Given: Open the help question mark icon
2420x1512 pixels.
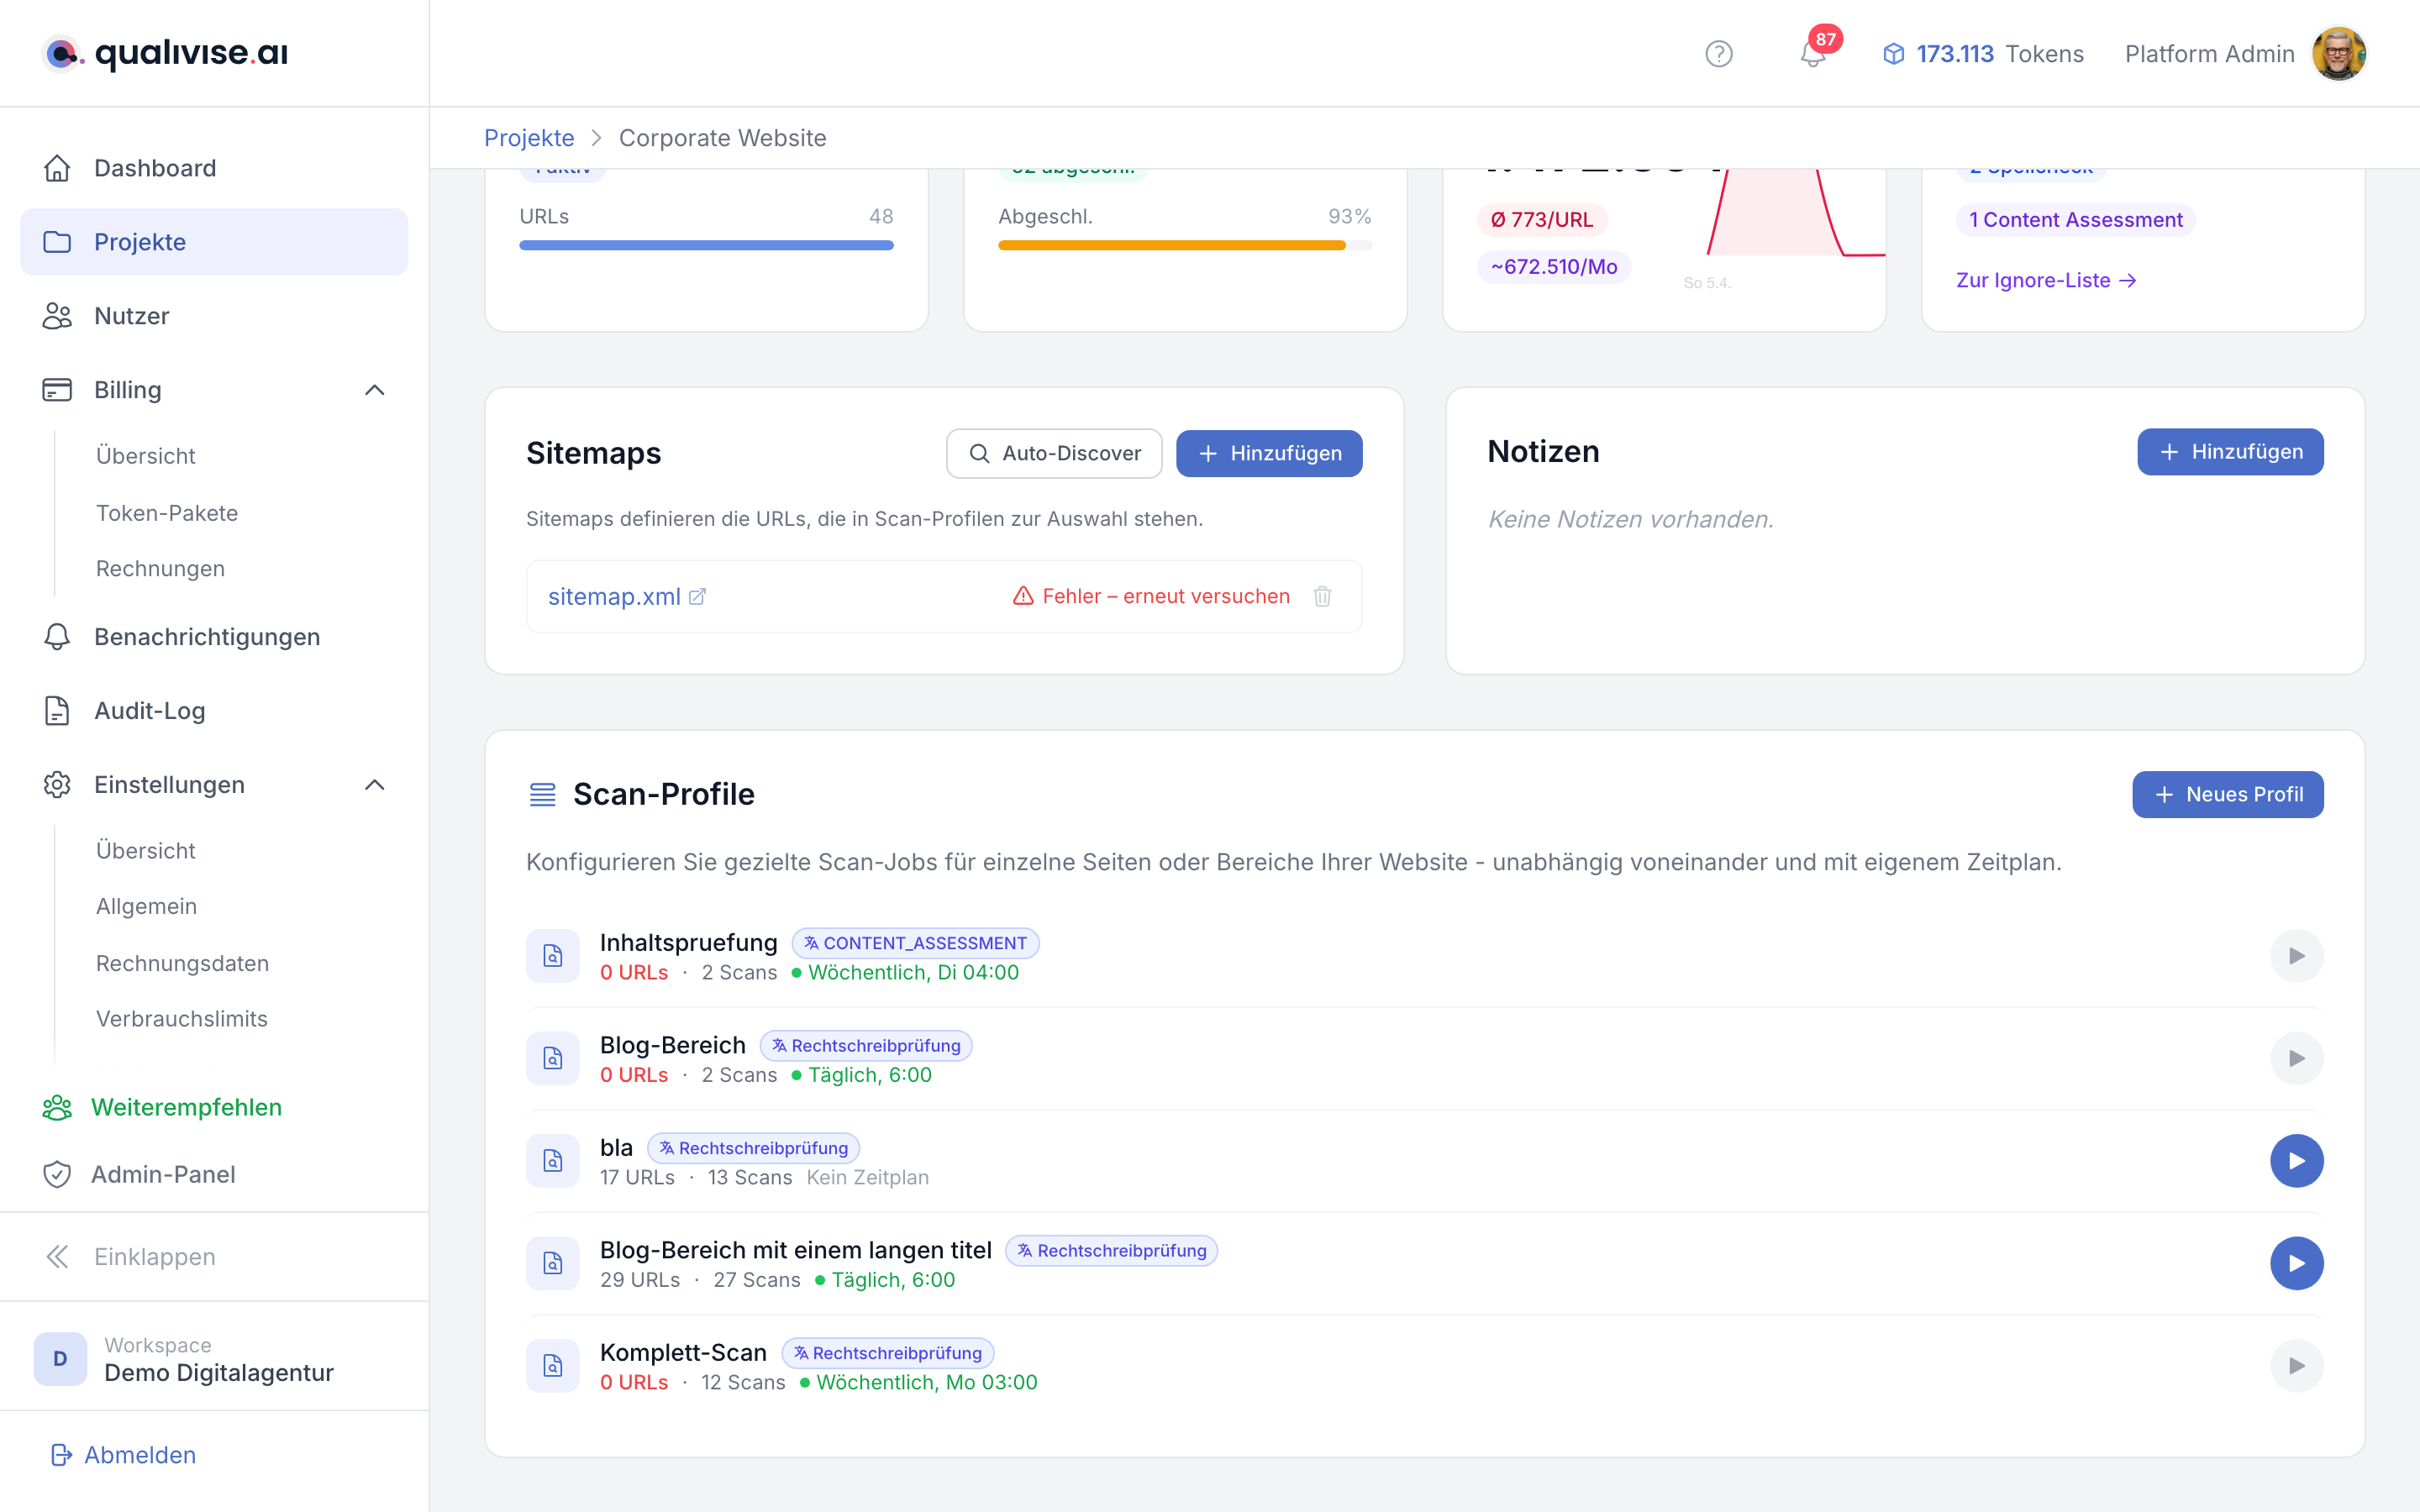Looking at the screenshot, I should 1718,54.
